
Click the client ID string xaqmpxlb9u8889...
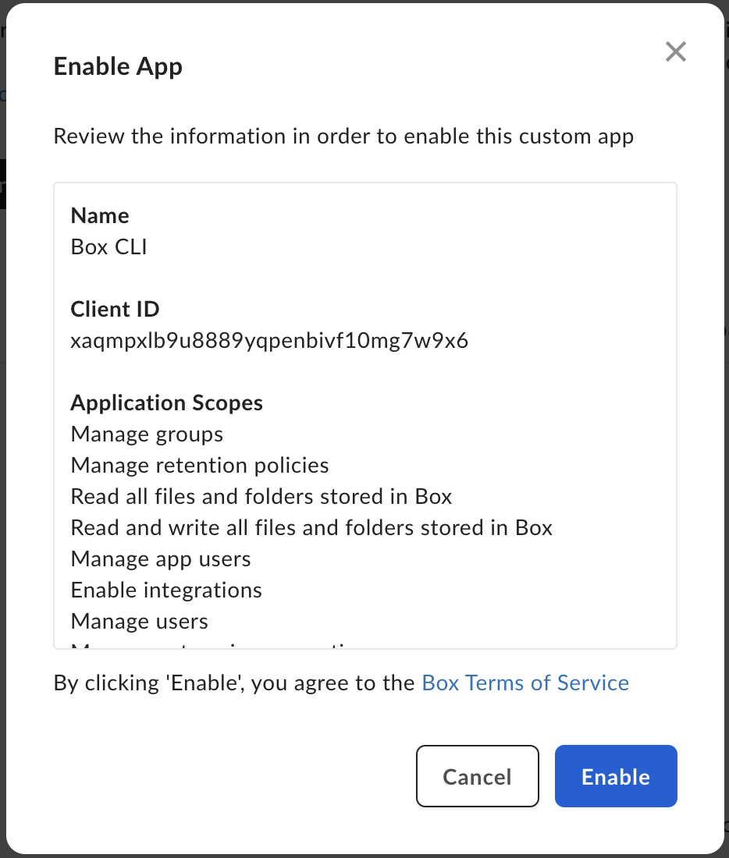(269, 341)
